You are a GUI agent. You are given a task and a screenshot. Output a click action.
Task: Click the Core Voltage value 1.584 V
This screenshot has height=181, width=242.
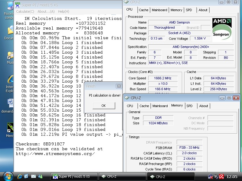(x=200, y=38)
